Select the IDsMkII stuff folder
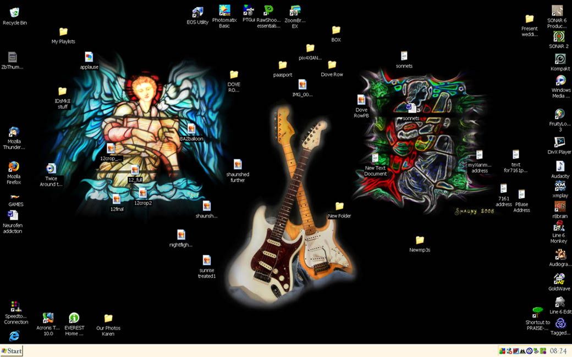 62,91
